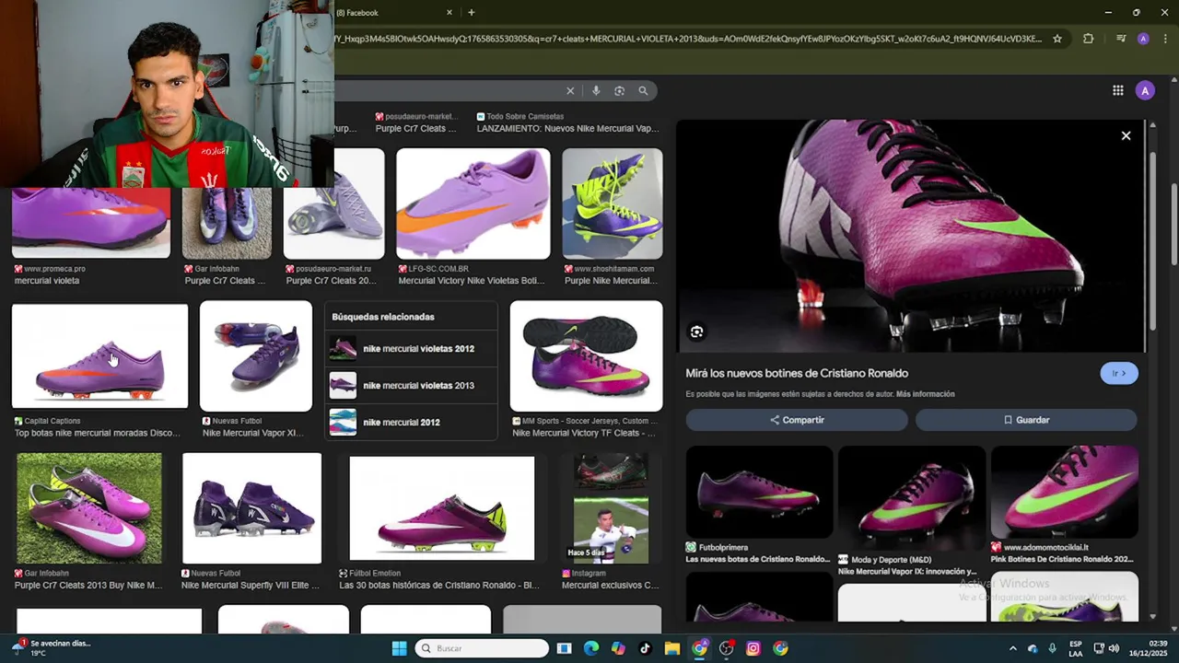Image resolution: width=1179 pixels, height=663 pixels.
Task: Open TikTok from the taskbar
Action: click(x=645, y=648)
